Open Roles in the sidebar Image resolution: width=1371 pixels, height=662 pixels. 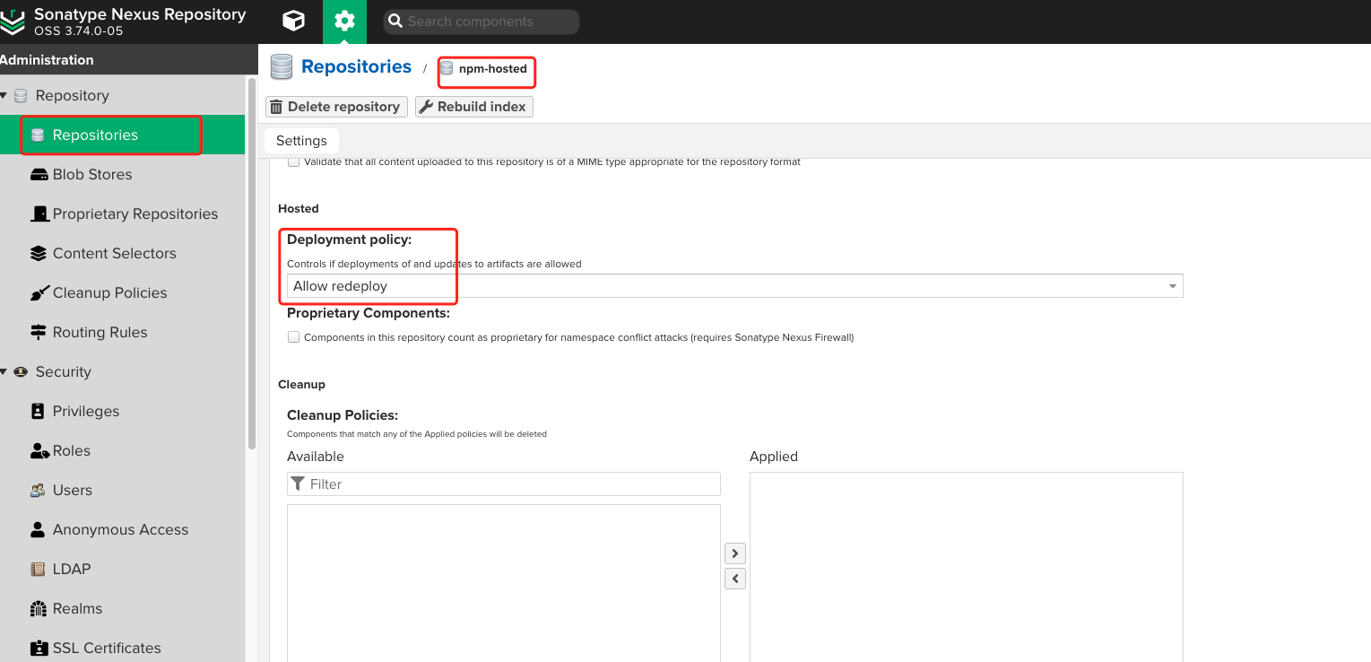122,451
